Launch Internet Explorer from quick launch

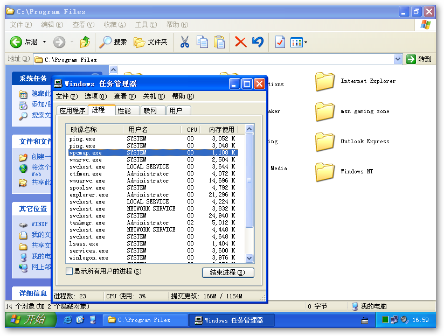[x=68, y=320]
